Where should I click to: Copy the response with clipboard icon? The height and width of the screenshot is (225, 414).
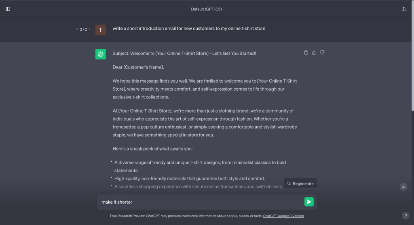[306, 52]
